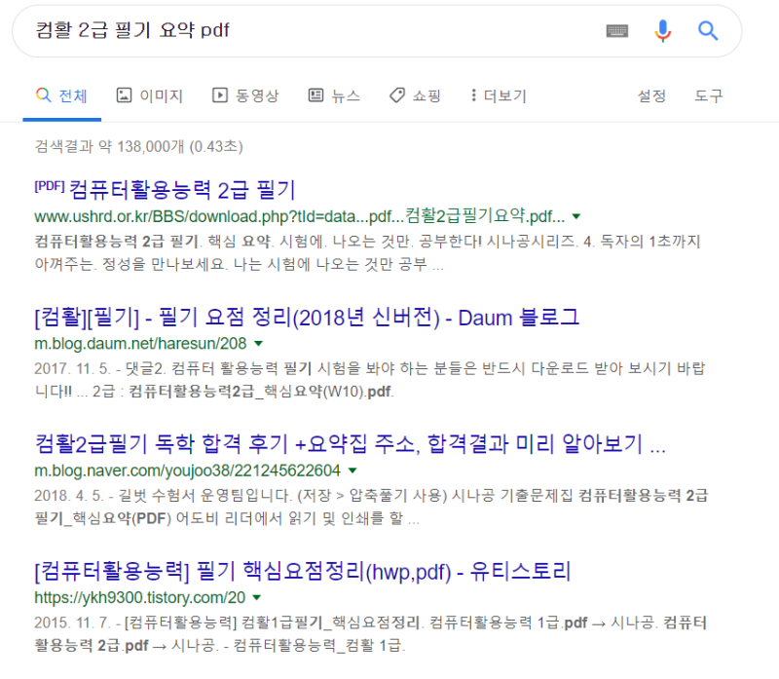Open the 유티스토리 필기 핵심요점정리 result
779x679 pixels.
tap(303, 571)
